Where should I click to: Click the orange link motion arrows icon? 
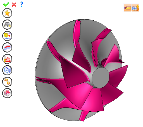point(7,82)
